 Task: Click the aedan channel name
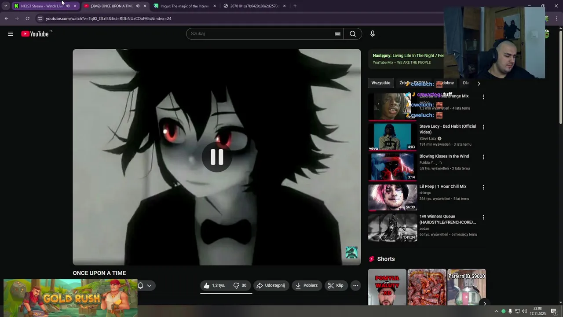[x=424, y=229]
